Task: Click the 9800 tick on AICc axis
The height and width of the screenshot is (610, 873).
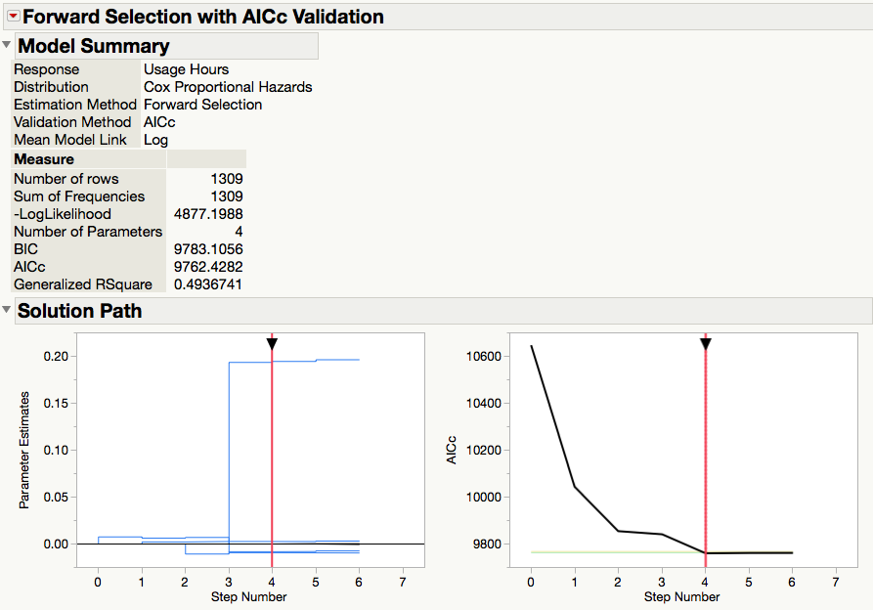Action: [x=487, y=545]
